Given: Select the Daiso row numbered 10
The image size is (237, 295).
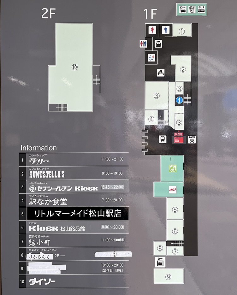Looking at the screenshot, I should point(74,281).
